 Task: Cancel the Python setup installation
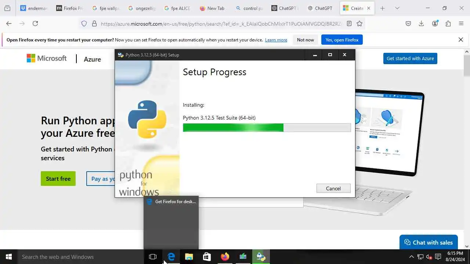coord(333,188)
